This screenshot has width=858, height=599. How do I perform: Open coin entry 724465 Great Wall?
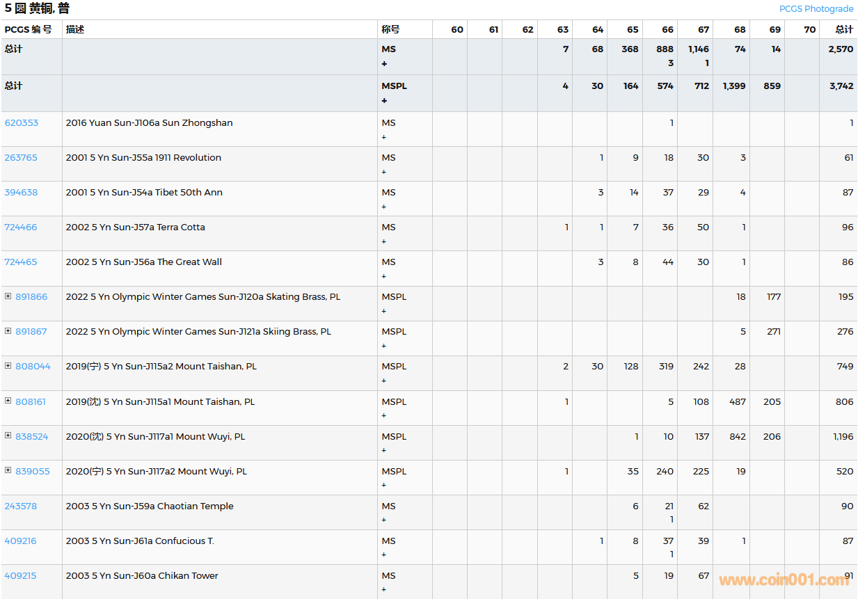tap(21, 262)
